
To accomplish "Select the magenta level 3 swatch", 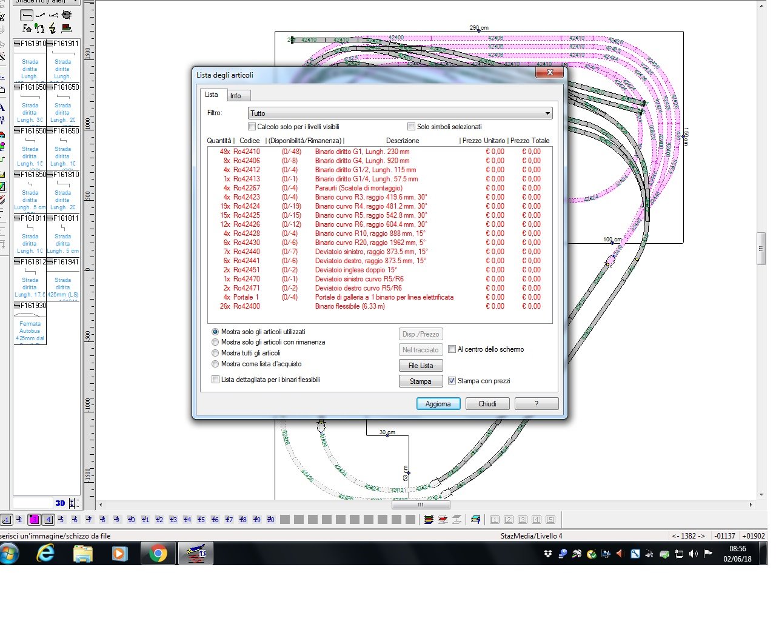I will [34, 520].
